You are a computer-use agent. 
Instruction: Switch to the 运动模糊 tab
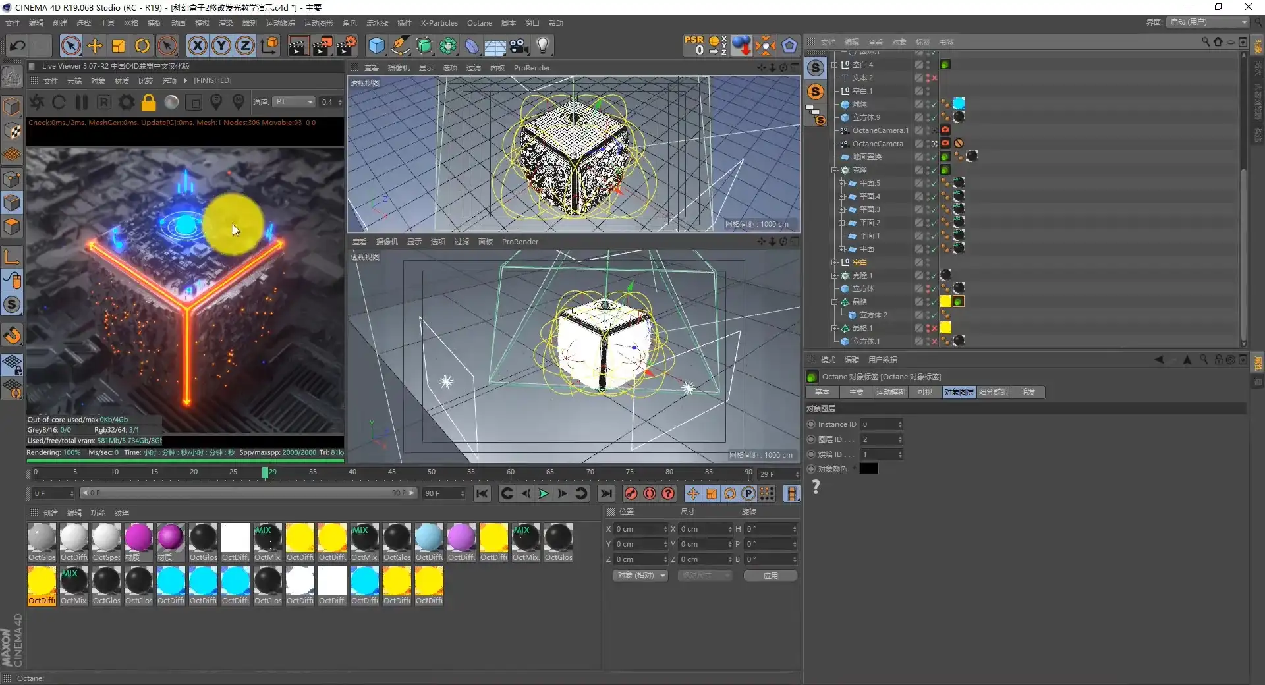point(890,392)
